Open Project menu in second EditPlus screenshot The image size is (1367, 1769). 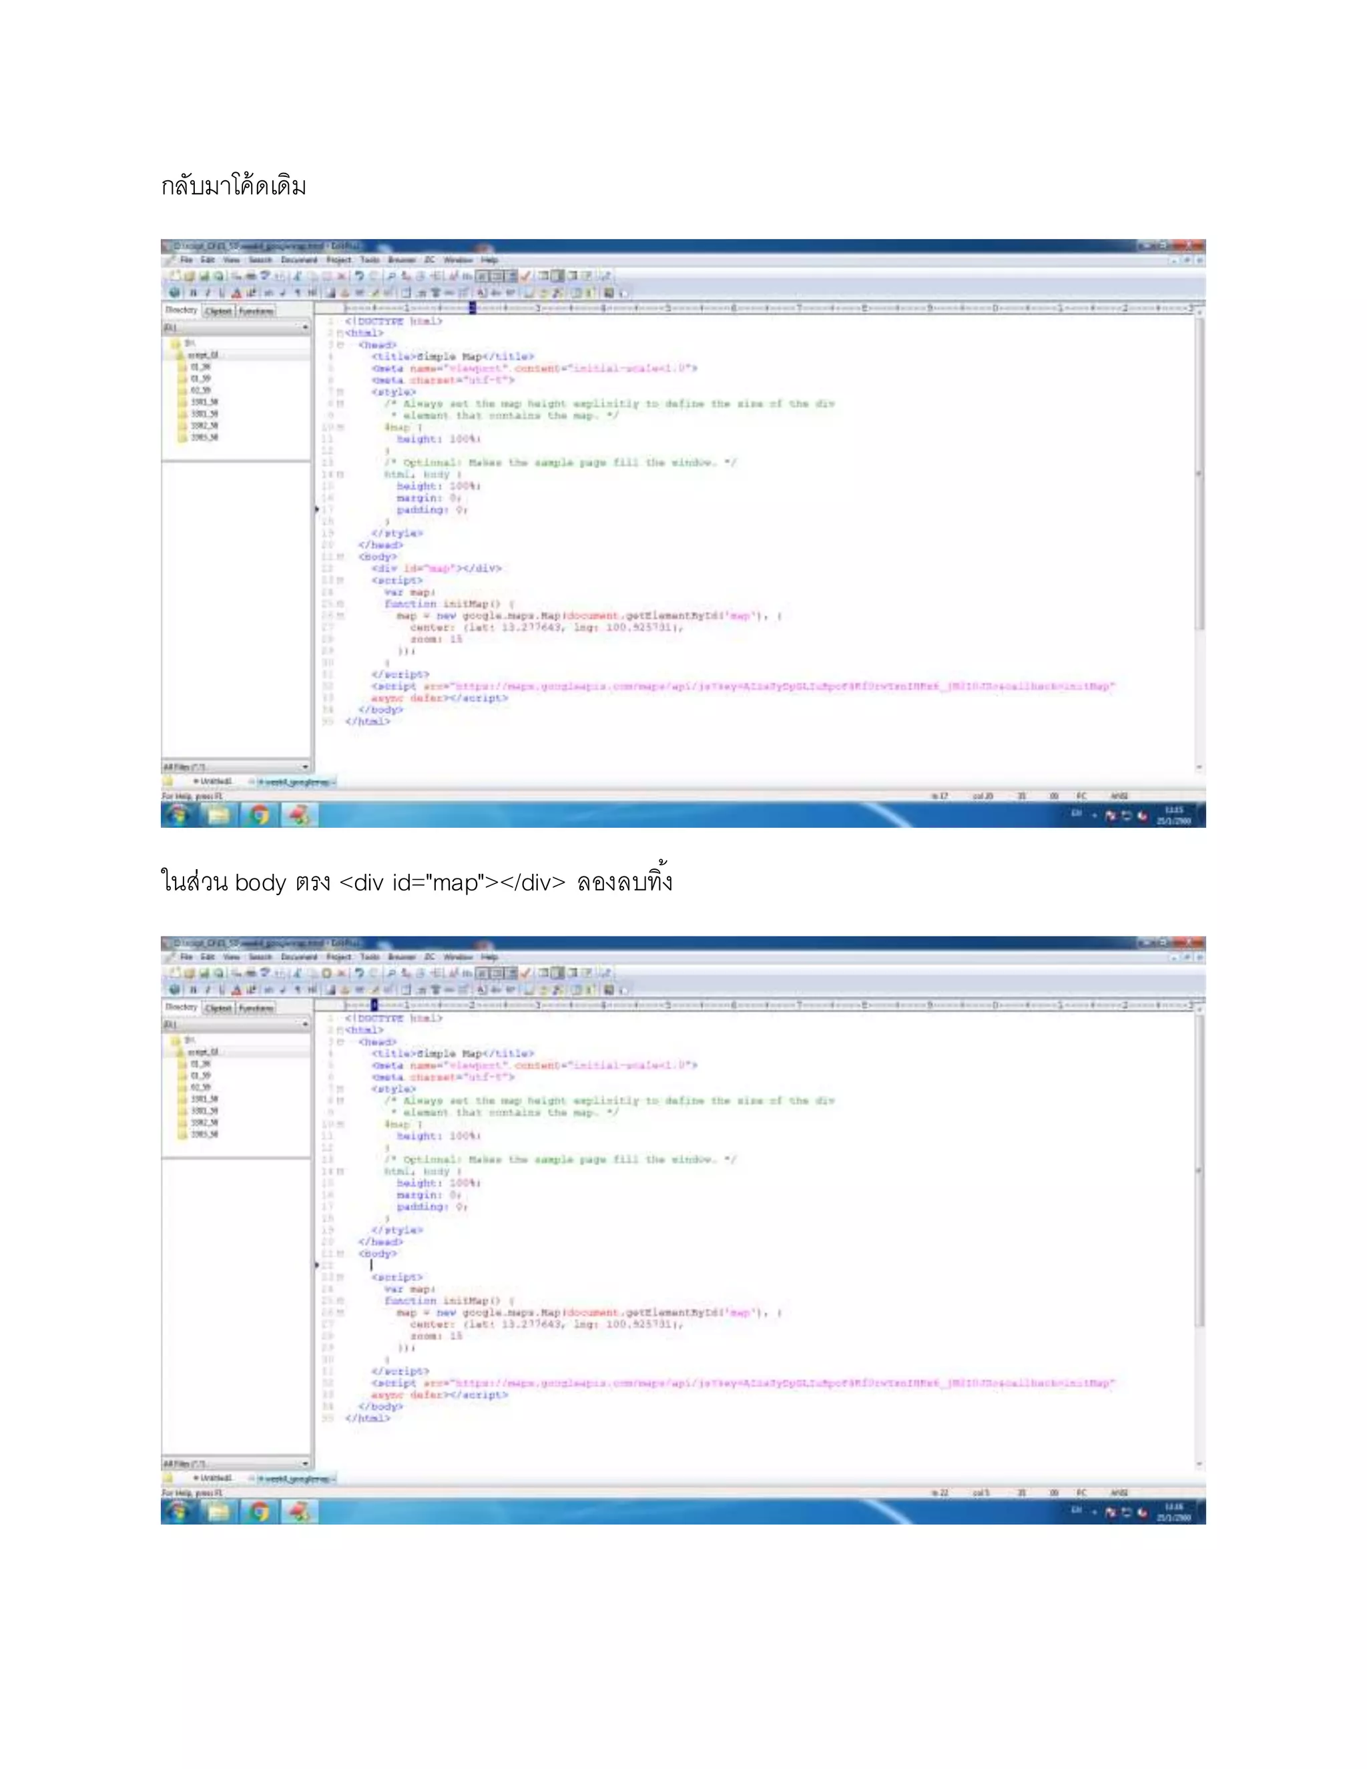[338, 957]
